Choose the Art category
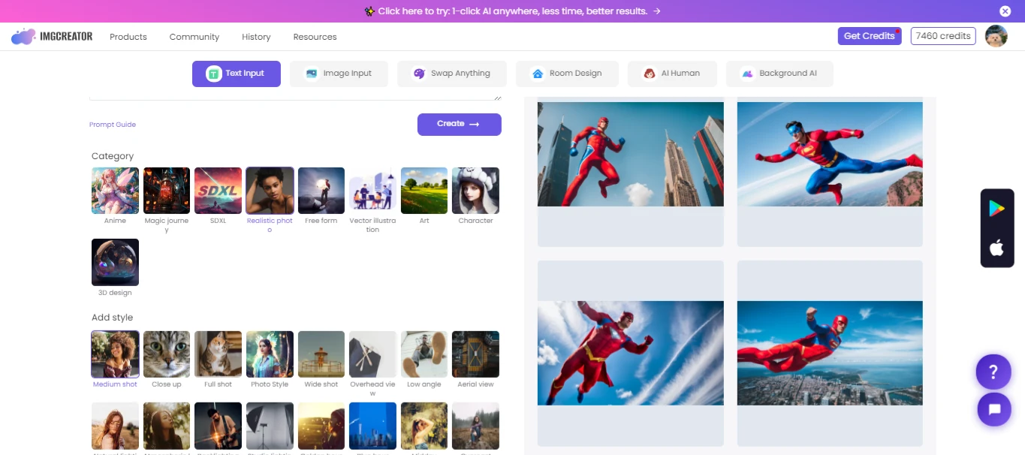 [424, 191]
